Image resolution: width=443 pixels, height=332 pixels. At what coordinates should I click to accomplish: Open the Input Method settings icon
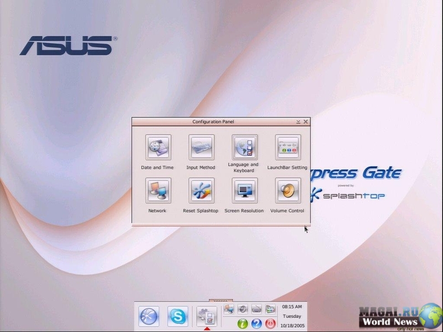[x=202, y=147]
